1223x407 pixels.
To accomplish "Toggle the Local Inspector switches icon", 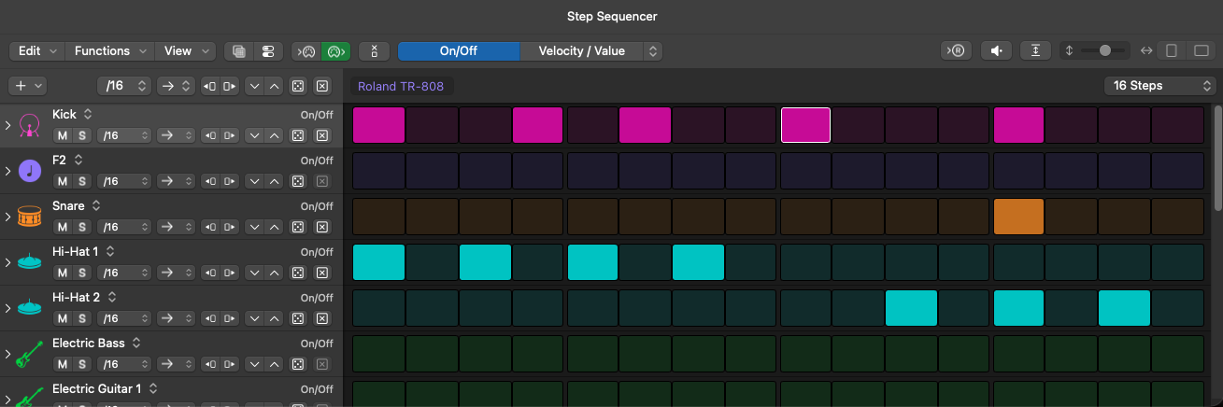I will [268, 51].
